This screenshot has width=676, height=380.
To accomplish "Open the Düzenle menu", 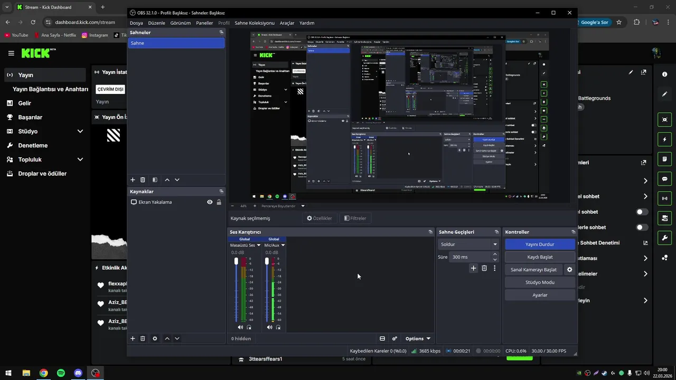I will point(156,23).
